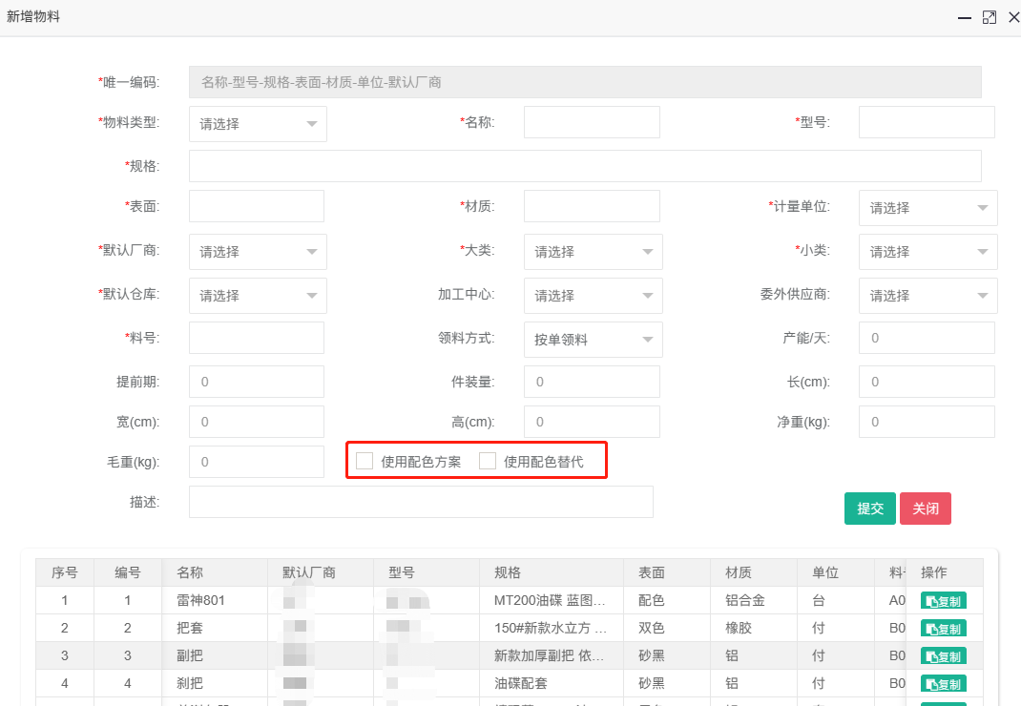This screenshot has width=1021, height=706.
Task: Focus the 规格 text input field
Action: pyautogui.click(x=584, y=166)
